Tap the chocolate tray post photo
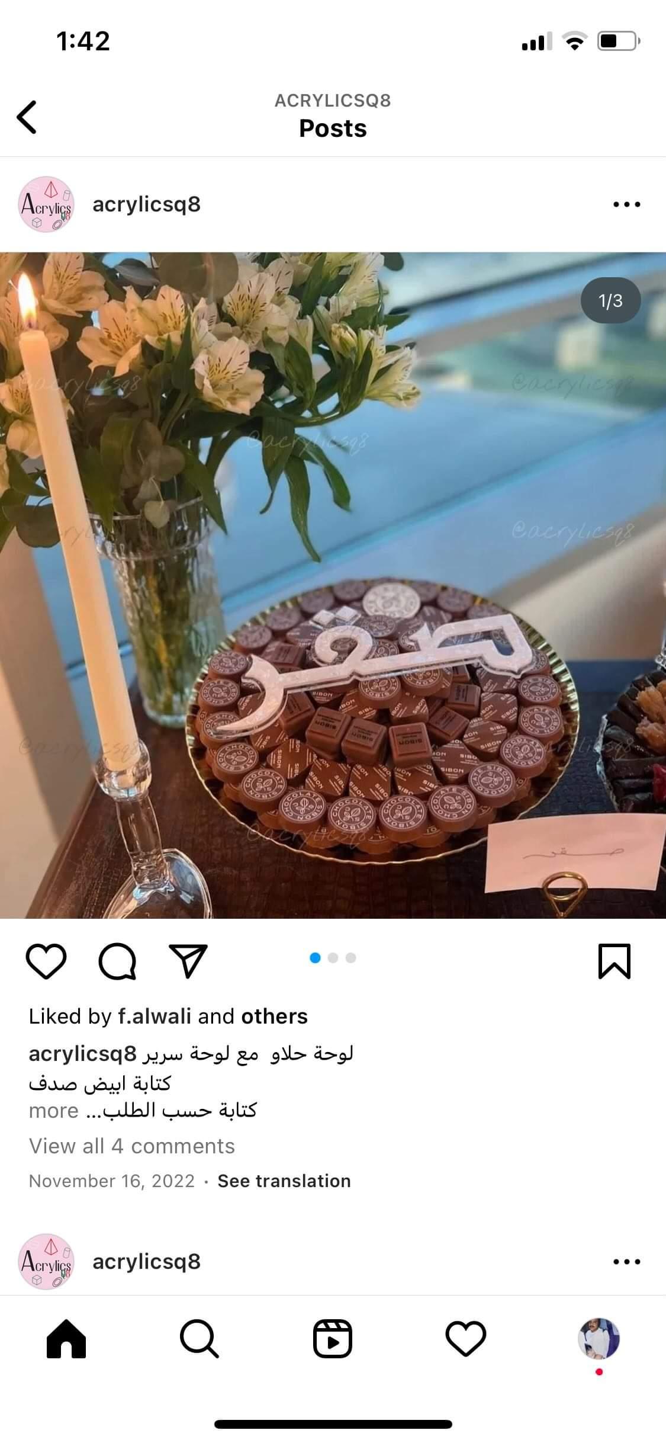 tap(333, 585)
